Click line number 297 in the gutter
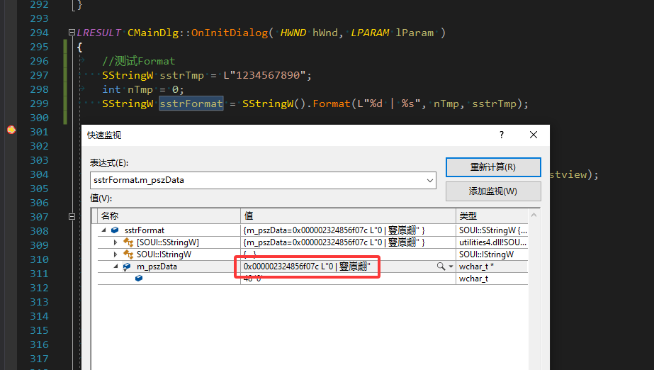 39,75
